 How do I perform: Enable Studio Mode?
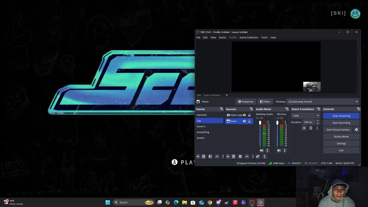341,137
